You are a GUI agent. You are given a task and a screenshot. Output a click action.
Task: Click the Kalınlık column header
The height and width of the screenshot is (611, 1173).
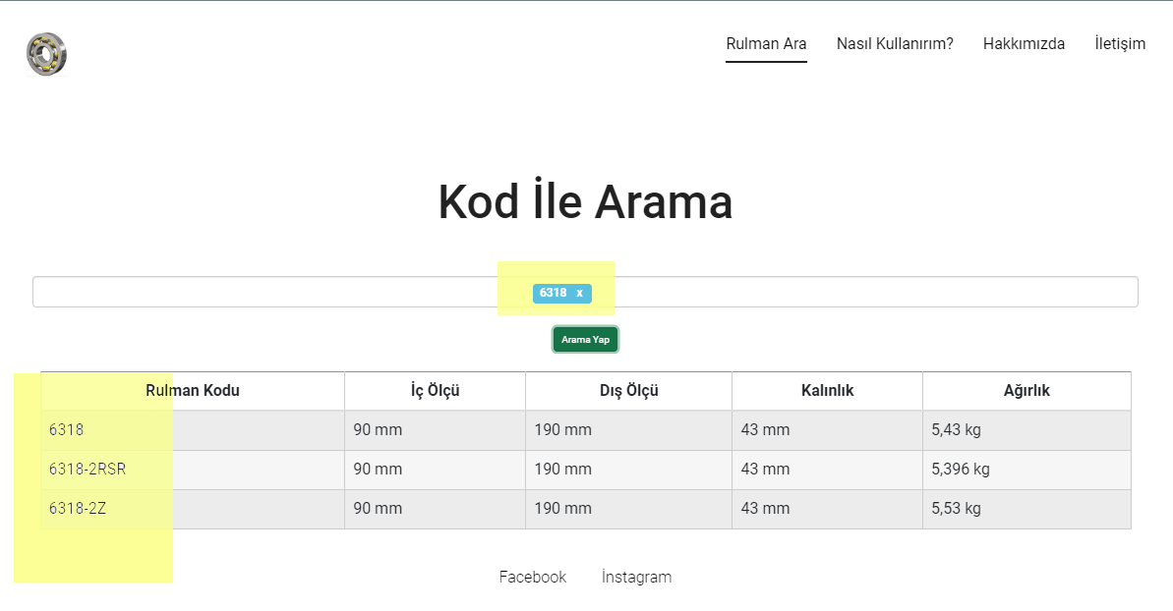(x=827, y=391)
